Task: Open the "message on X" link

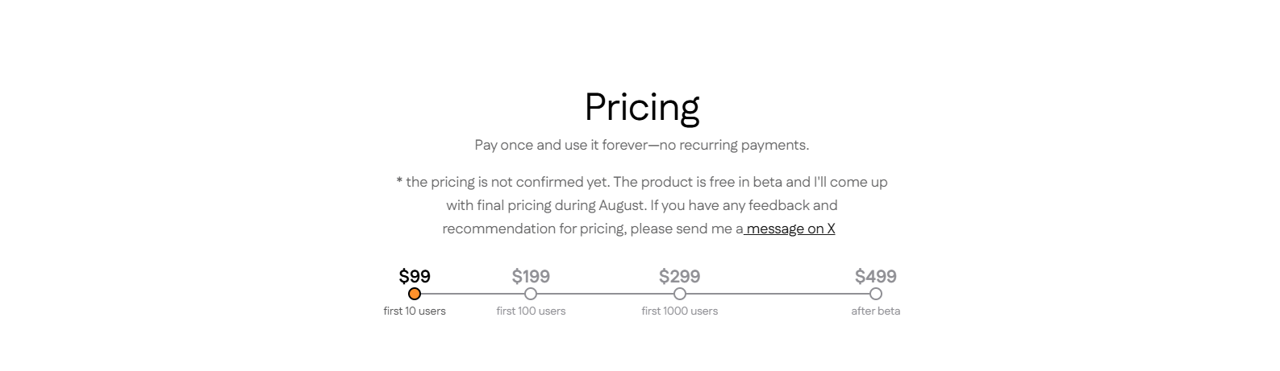Action: tap(790, 229)
